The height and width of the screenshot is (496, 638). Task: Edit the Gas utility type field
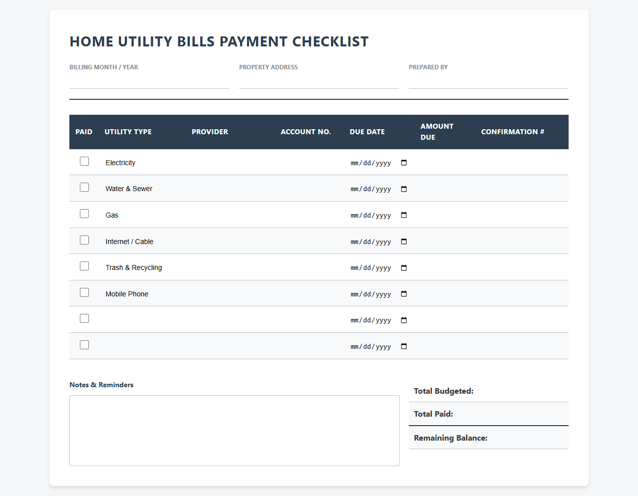142,215
